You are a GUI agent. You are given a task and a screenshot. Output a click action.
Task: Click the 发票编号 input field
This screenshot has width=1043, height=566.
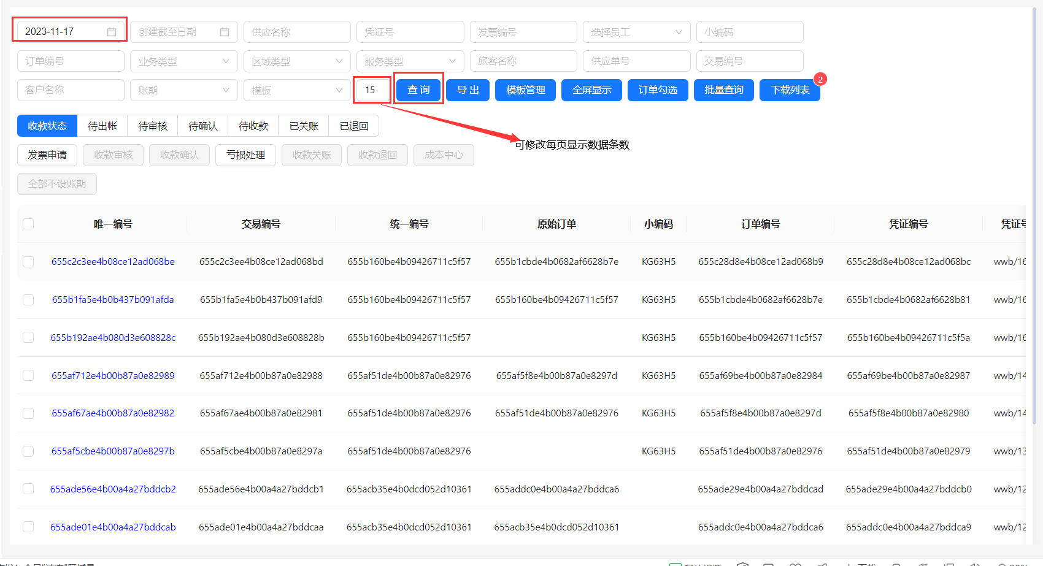523,32
